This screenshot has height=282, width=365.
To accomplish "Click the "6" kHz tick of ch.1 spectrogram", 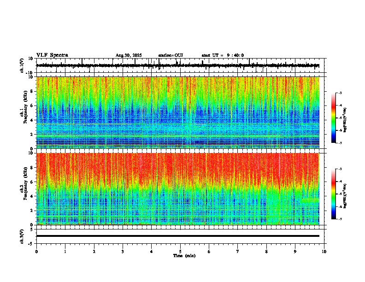I will 32,106.
